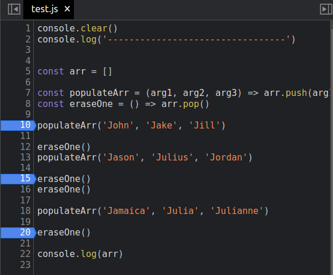Click 'arg1' in the populateArr parameters
Viewport: 333px width, 275px height.
[161, 93]
